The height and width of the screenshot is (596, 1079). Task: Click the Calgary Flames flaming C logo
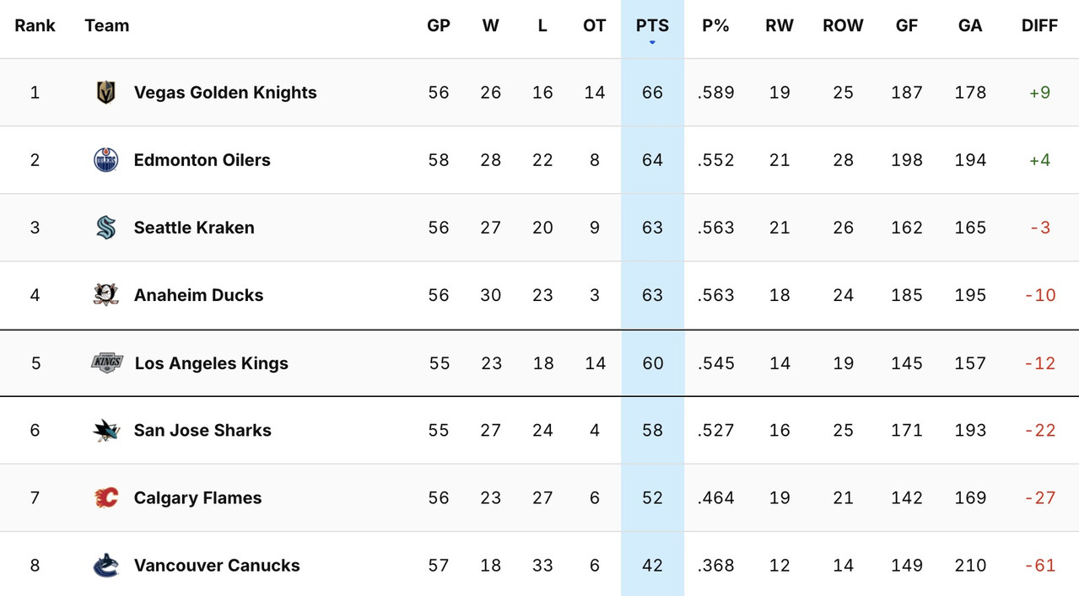pos(104,497)
